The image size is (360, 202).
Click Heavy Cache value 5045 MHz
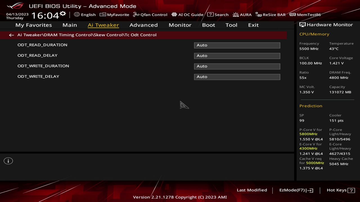(339, 164)
